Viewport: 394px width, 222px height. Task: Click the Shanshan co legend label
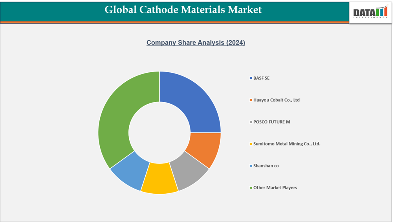point(266,166)
